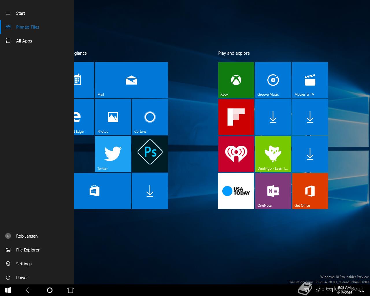Open Groove Music tile
The height and width of the screenshot is (296, 370).
[273, 80]
